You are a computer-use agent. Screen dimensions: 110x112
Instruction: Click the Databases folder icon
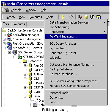25,61
